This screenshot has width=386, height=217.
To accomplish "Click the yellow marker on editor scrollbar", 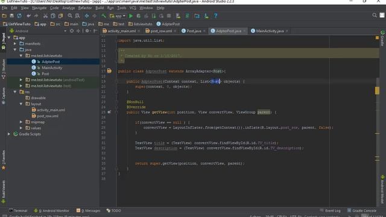I will tap(377, 90).
